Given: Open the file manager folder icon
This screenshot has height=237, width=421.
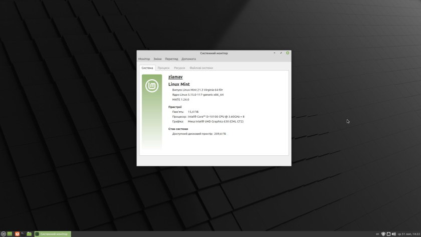Looking at the screenshot, I should 29,234.
